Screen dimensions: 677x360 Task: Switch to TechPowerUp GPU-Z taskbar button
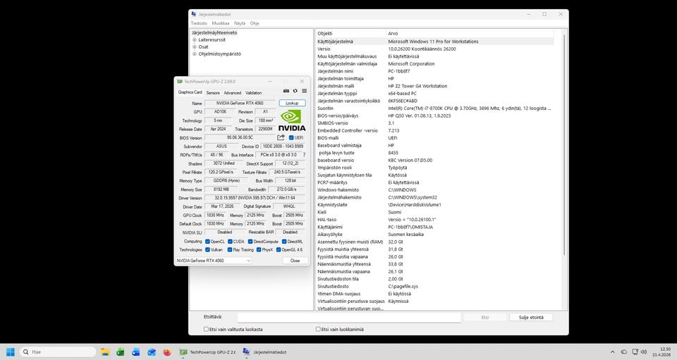(207, 352)
